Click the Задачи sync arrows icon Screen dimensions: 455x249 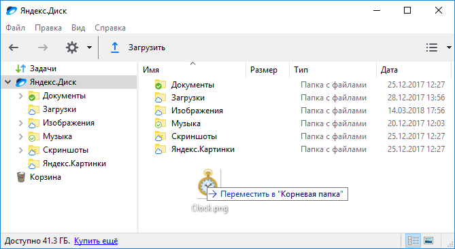coord(21,69)
